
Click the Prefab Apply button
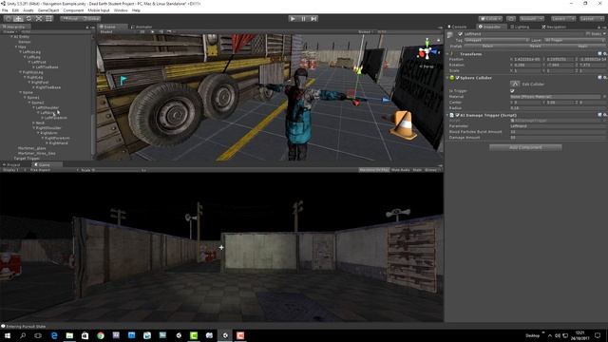[x=582, y=47]
